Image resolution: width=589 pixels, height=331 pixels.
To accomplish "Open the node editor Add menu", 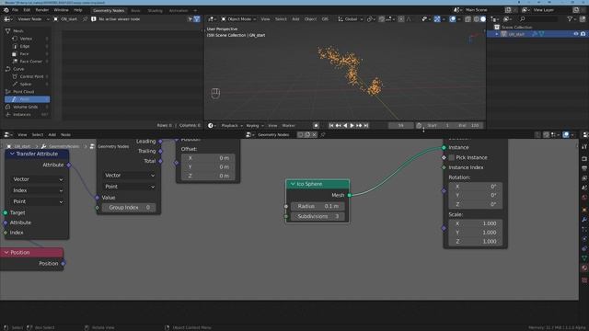I will 52,135.
